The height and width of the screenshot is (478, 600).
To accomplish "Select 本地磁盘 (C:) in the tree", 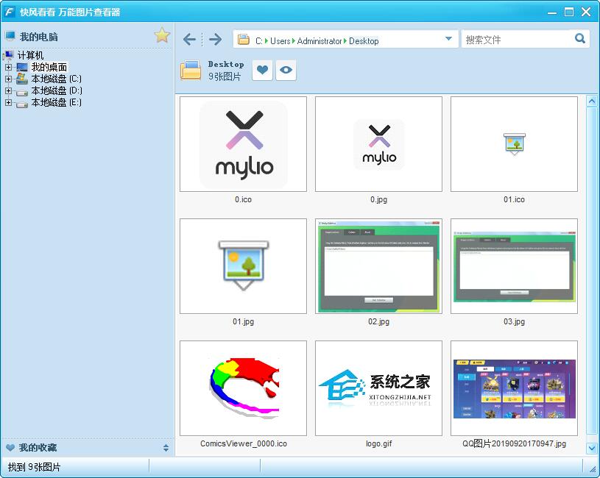I will coord(56,79).
